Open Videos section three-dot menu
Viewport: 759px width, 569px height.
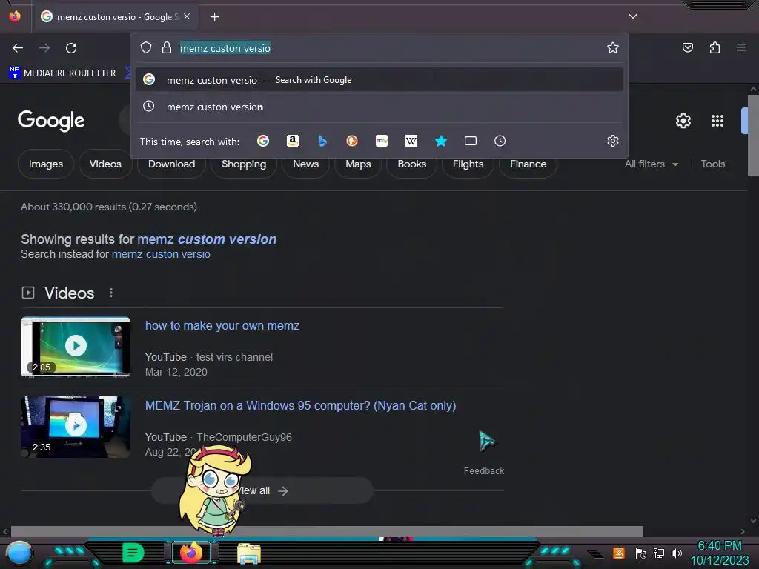tap(111, 293)
